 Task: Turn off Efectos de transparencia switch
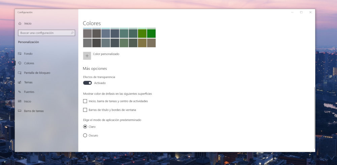(x=88, y=83)
